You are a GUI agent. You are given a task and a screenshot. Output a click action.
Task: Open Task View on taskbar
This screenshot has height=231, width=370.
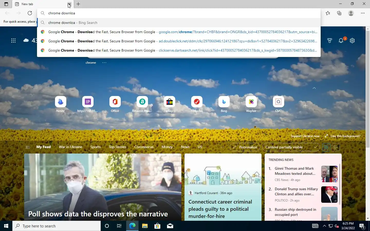119,226
